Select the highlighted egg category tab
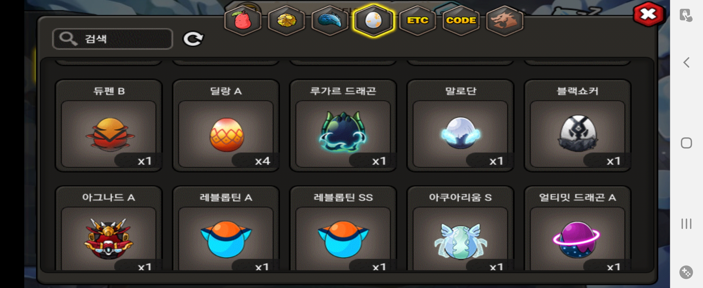The width and height of the screenshot is (703, 288). point(373,21)
